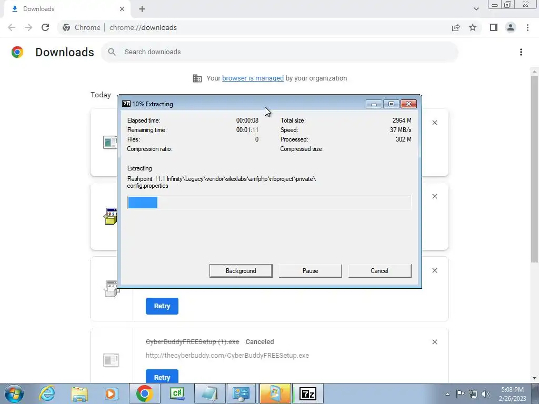
Task: Toggle the Chrome side panel
Action: coord(494,27)
